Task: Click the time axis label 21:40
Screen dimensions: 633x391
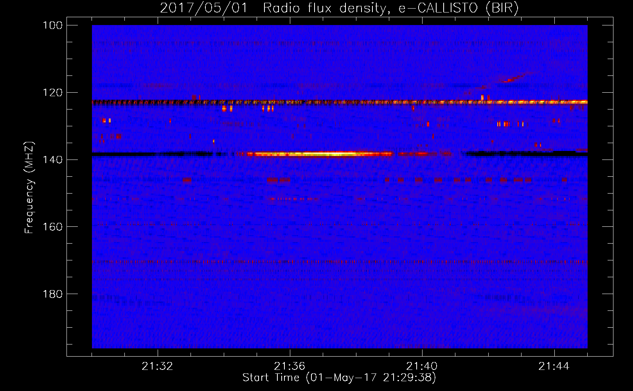Action: 422,366
